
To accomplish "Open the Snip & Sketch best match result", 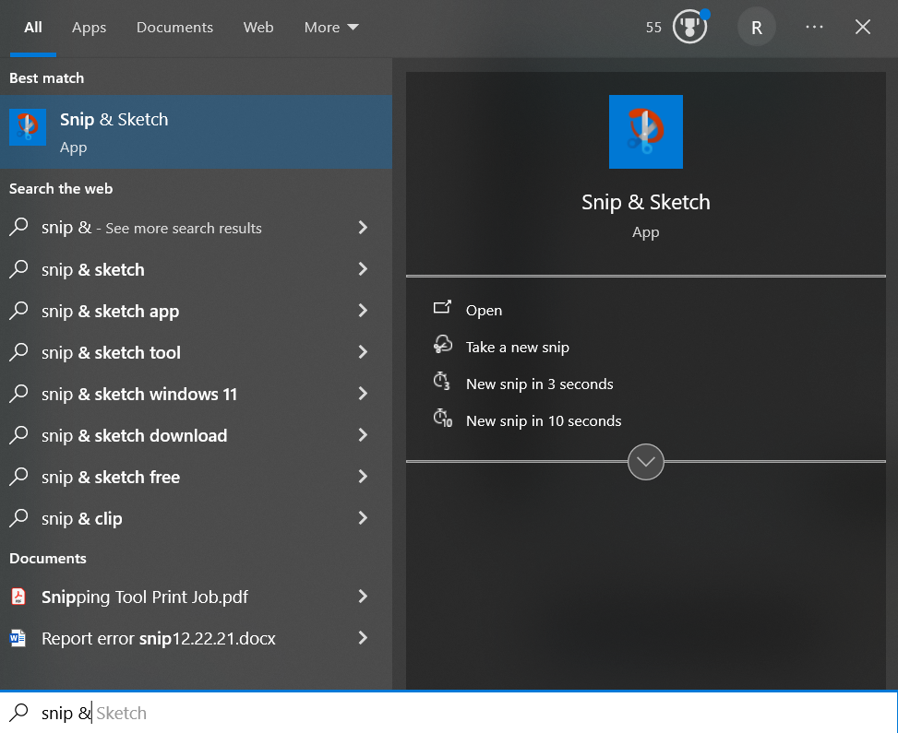I will tap(196, 132).
